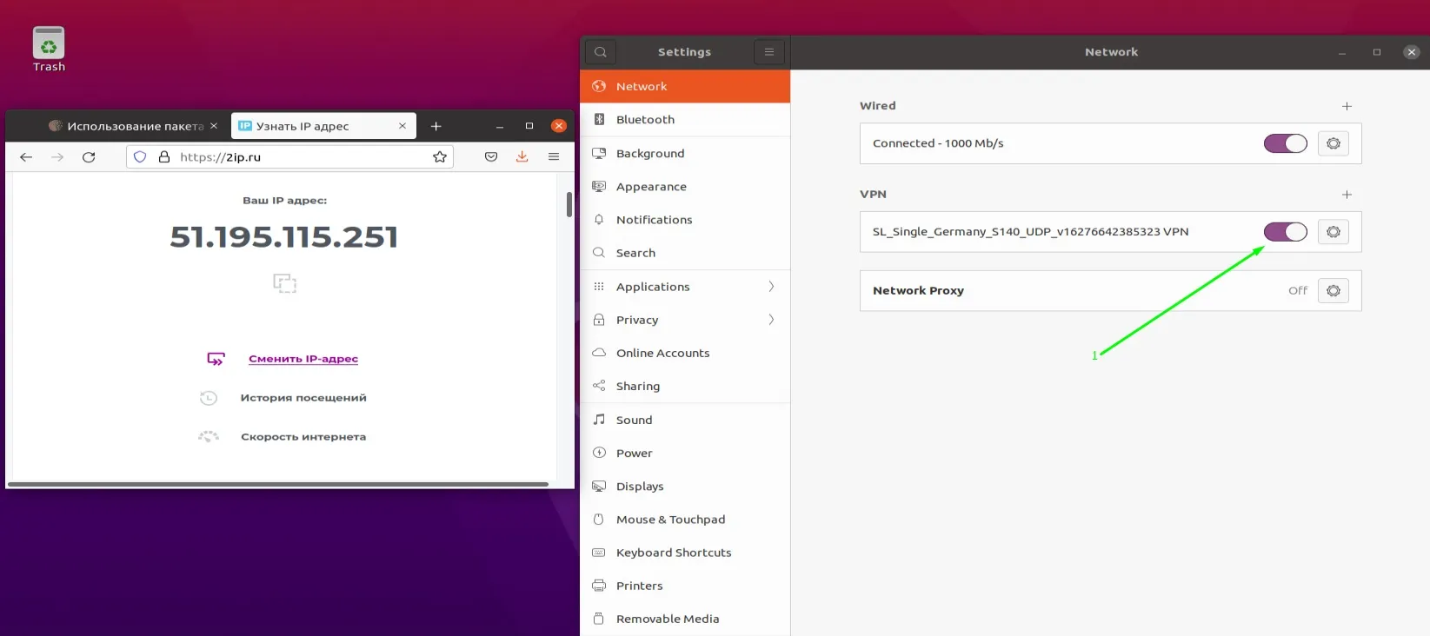The height and width of the screenshot is (636, 1430).
Task: Click the 'Connected - 1000 Mb/s' row text
Action: 938,143
